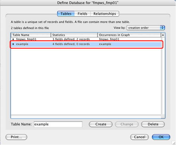
Task: Select the fmpws_fmp01 table row
Action: (86, 39)
